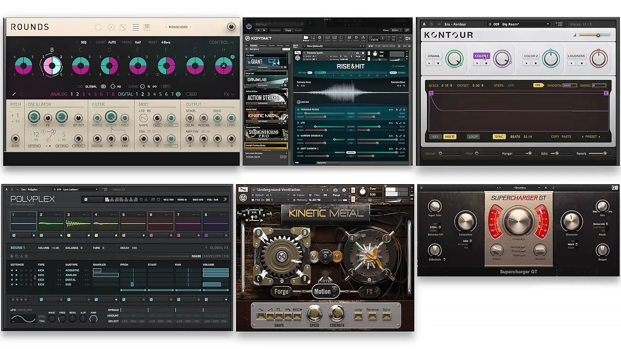This screenshot has height=349, width=621.
Task: Toggle the SOLO button in Rounds
Action: pos(192,94)
